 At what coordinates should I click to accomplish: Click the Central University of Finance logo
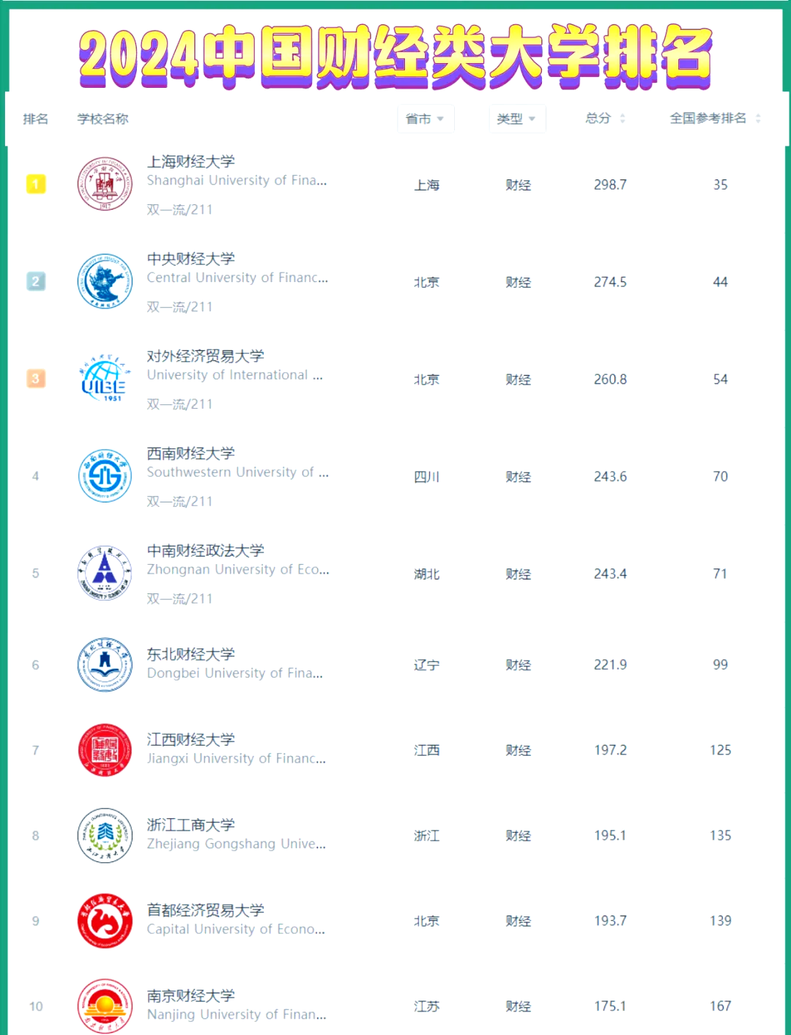click(x=105, y=281)
